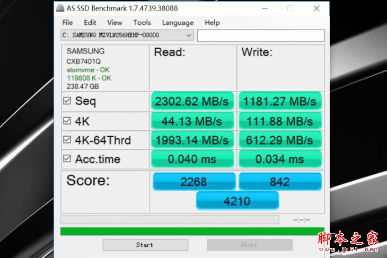Viewport: 387px width, 258px height.
Task: Start the benchmark with the Start button
Action: (145, 245)
